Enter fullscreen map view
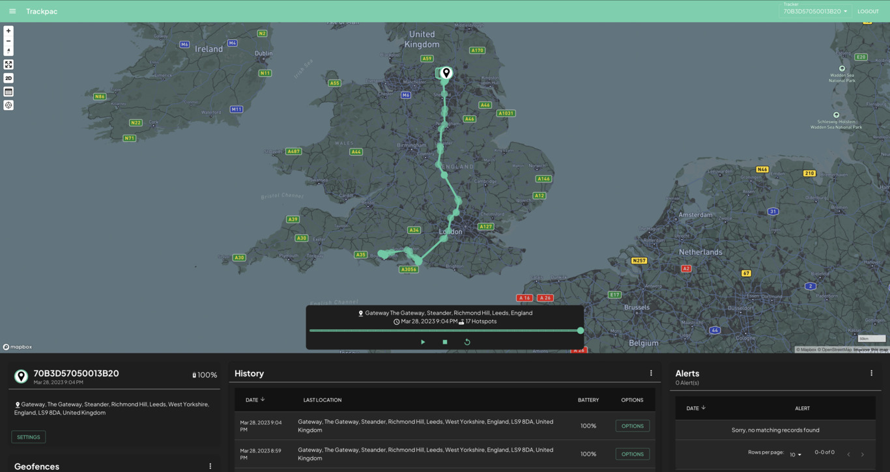Viewport: 890px width, 472px height. [x=8, y=64]
